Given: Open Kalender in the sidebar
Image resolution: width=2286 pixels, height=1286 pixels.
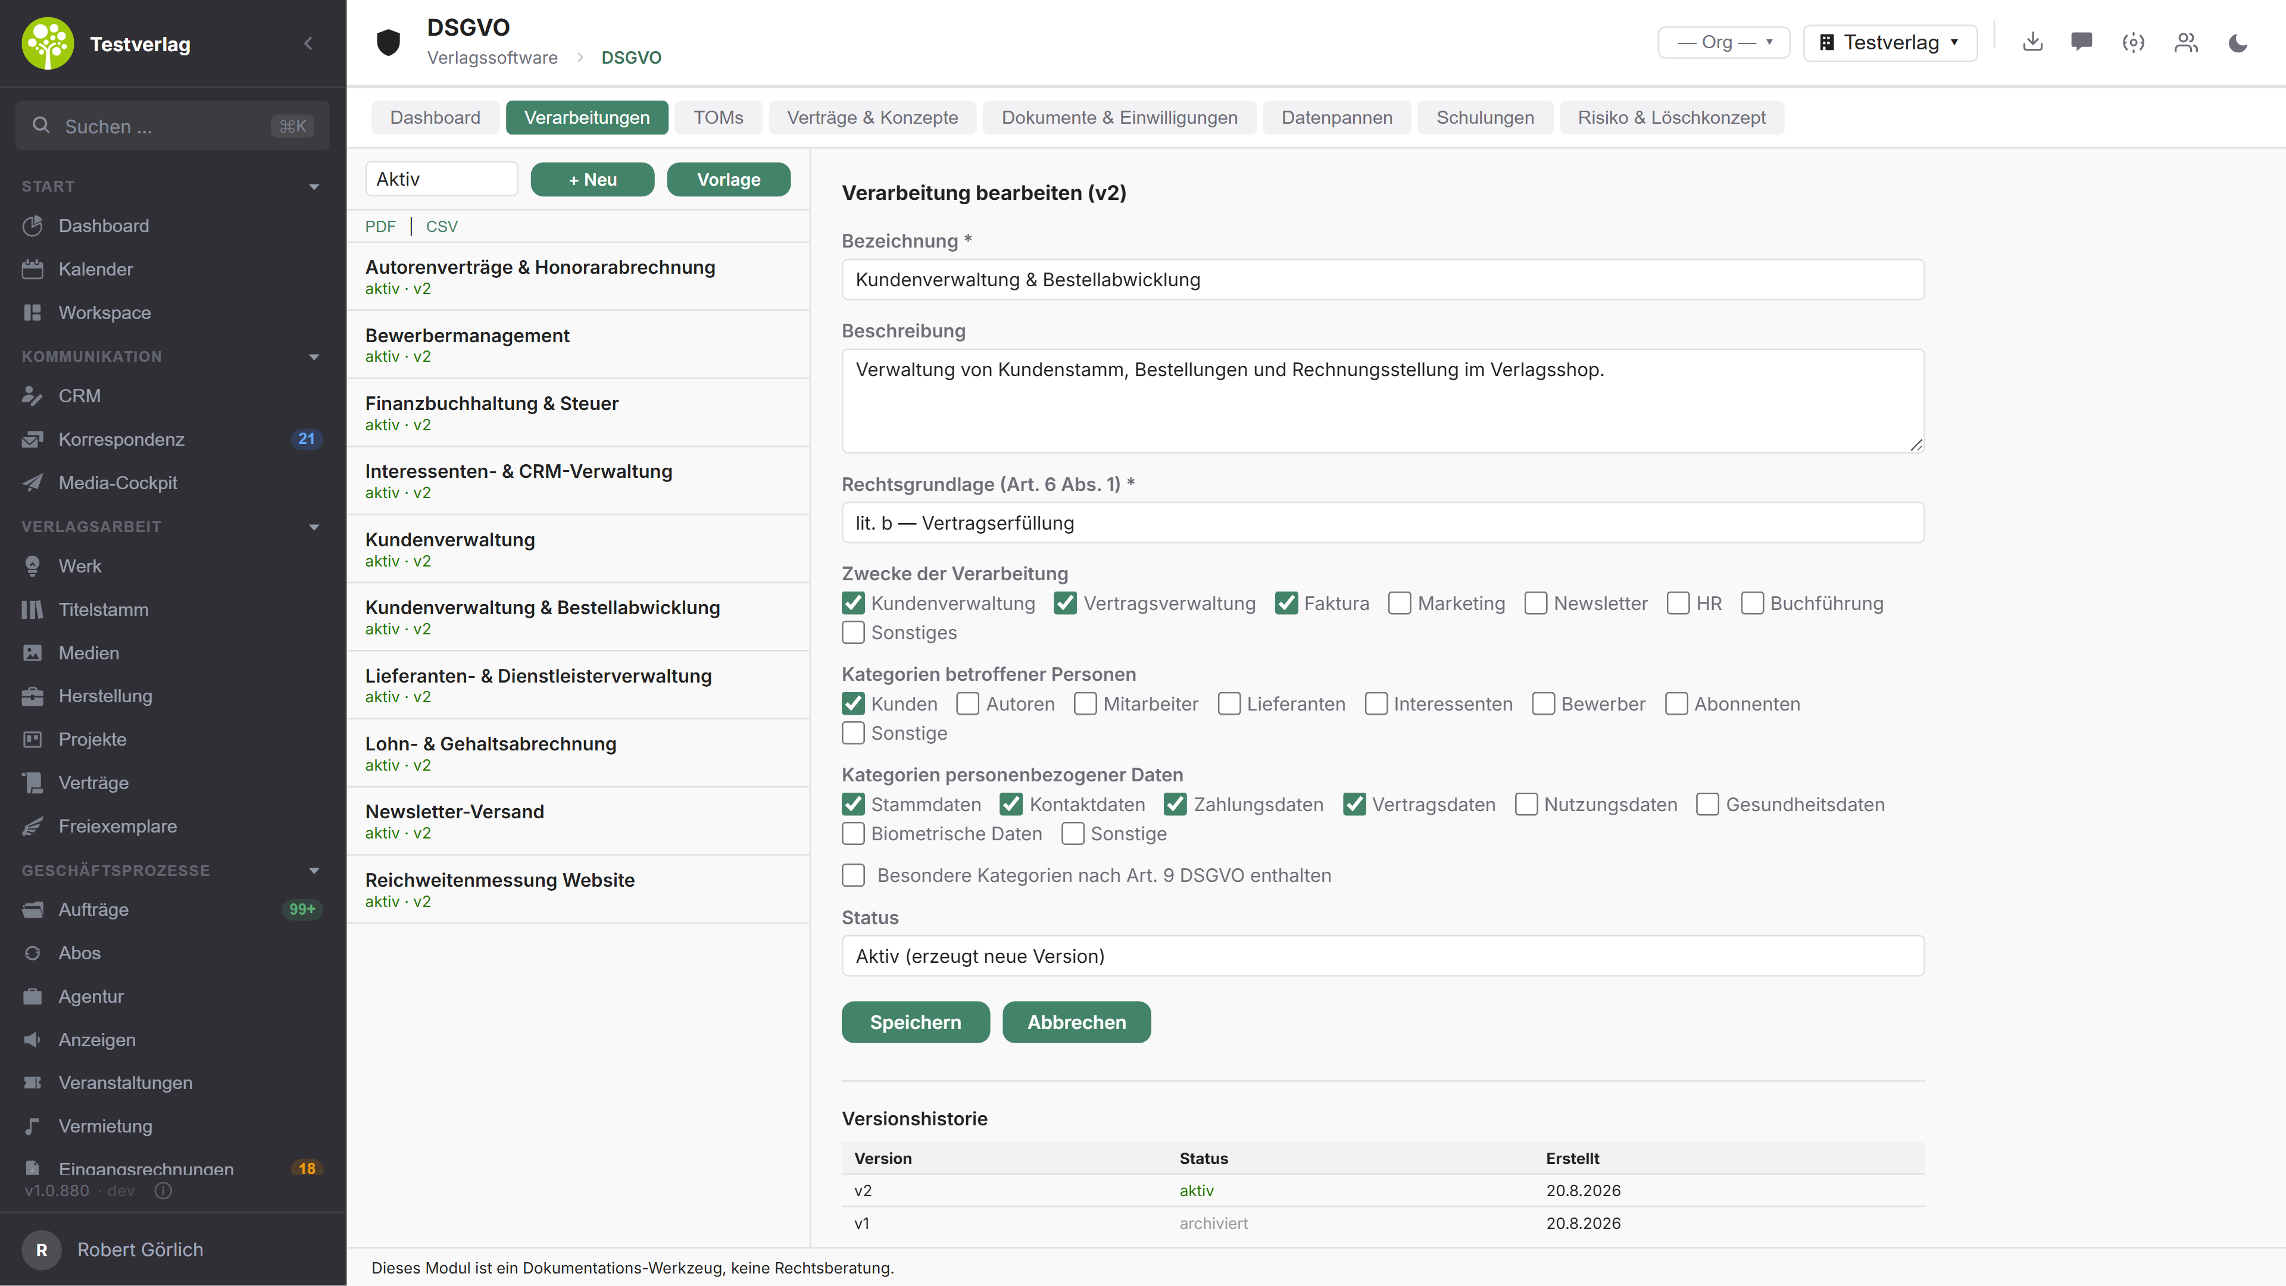Looking at the screenshot, I should (x=172, y=269).
